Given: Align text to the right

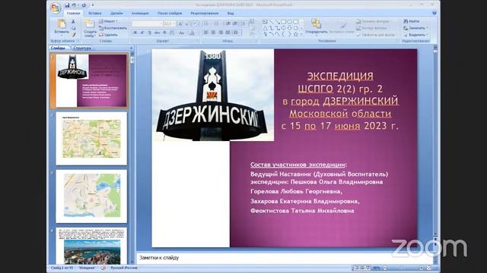Looking at the screenshot, I should (220, 33).
